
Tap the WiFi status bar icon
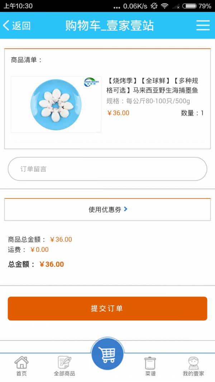click(x=164, y=6)
